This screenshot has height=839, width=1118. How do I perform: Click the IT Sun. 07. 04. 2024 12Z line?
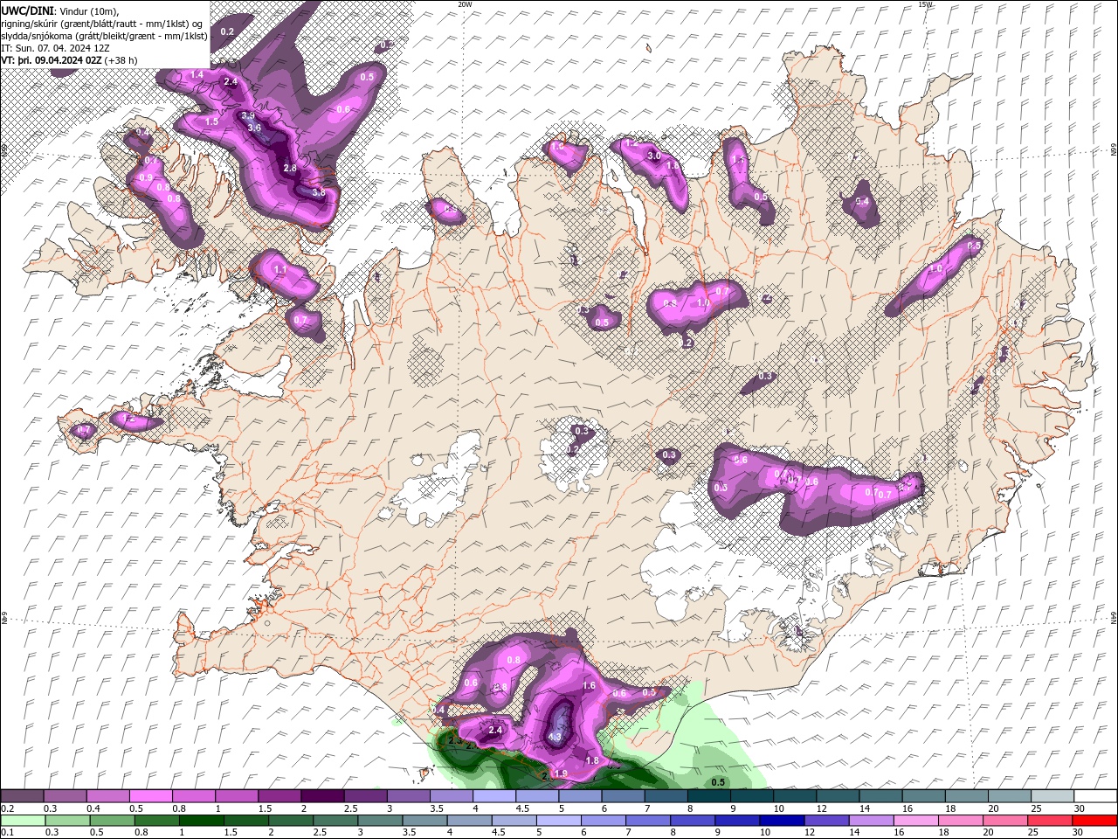click(54, 48)
